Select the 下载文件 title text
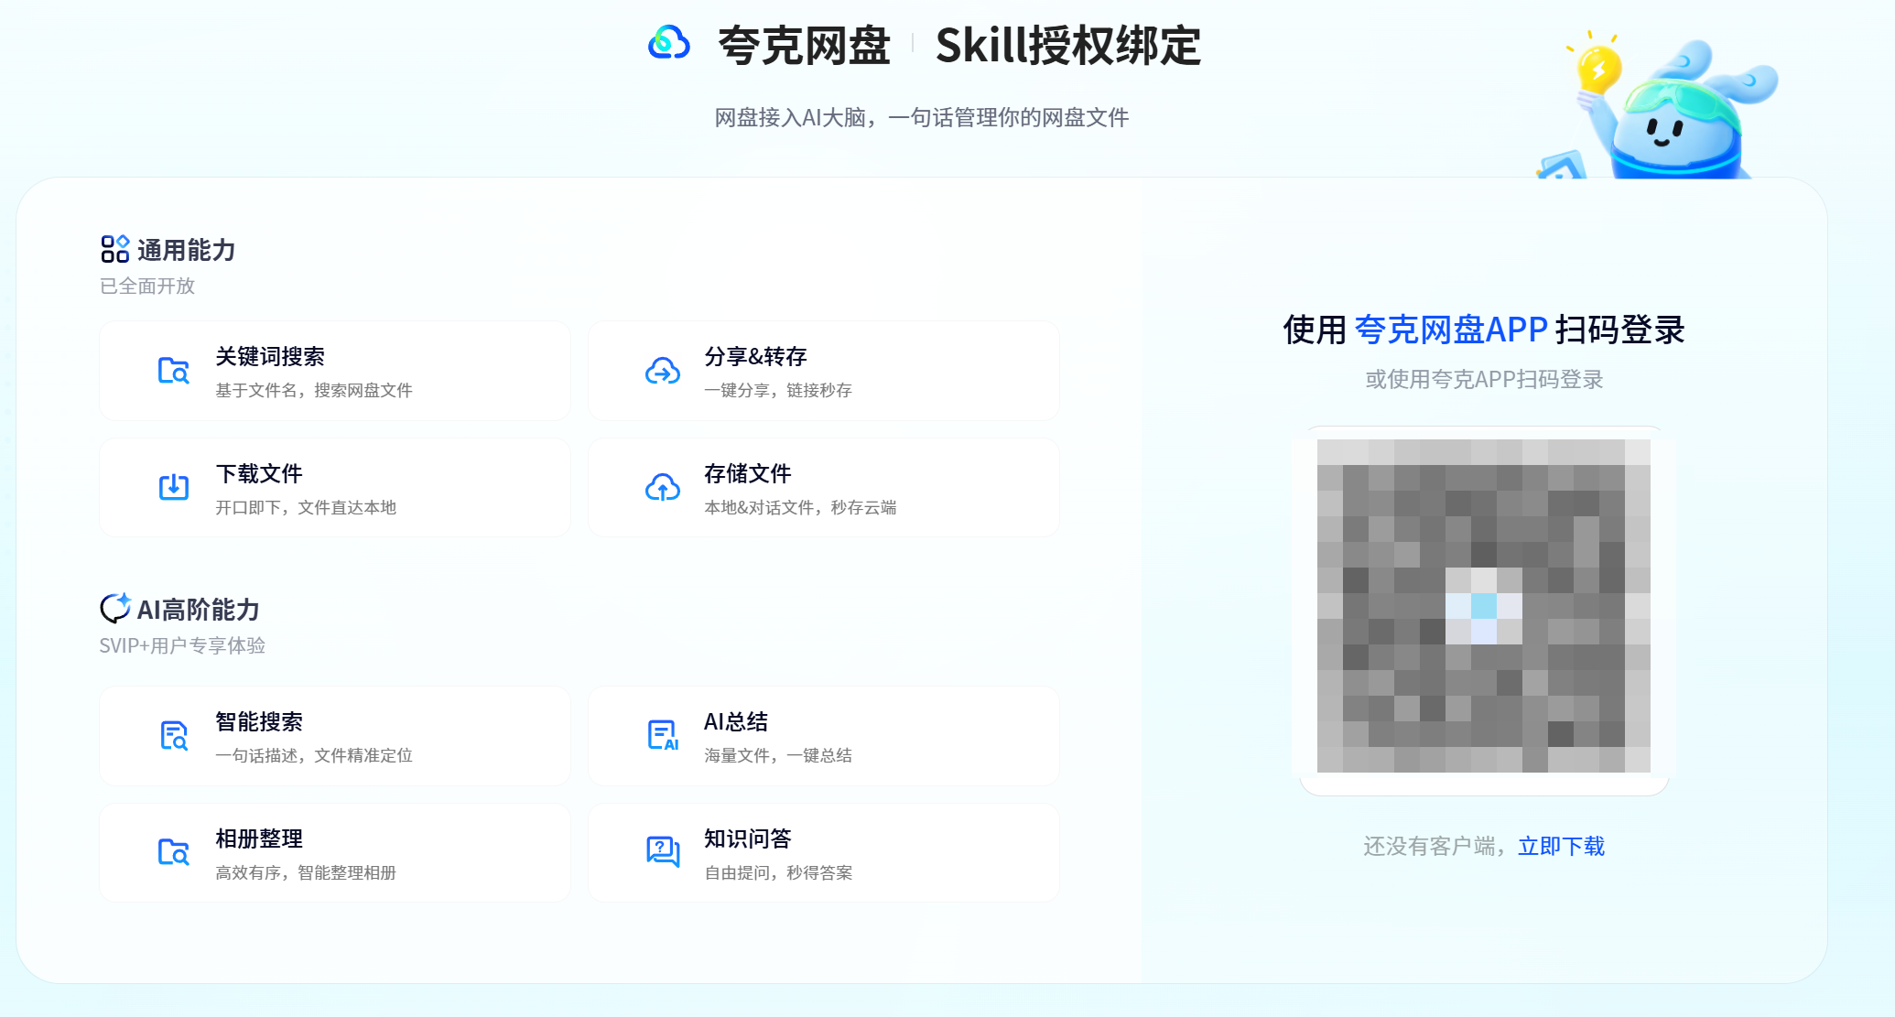Image resolution: width=1895 pixels, height=1017 pixels. point(259,473)
